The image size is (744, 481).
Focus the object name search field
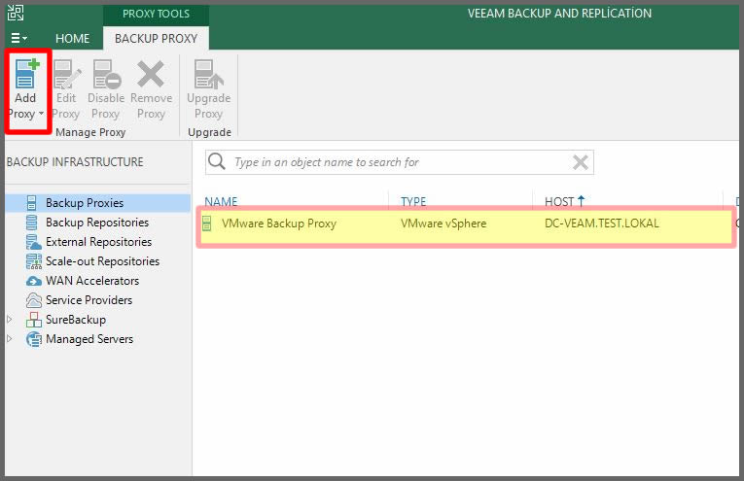click(400, 162)
